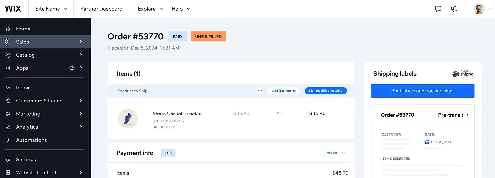495x178 pixels.
Task: Open the megaphone announcements icon
Action: [x=454, y=9]
